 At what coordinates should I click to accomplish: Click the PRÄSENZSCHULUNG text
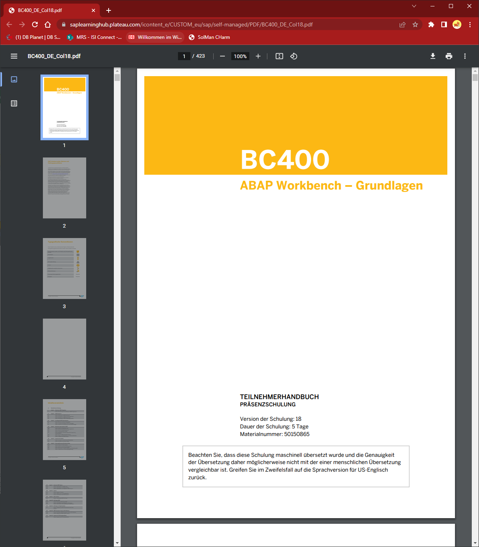click(x=268, y=405)
